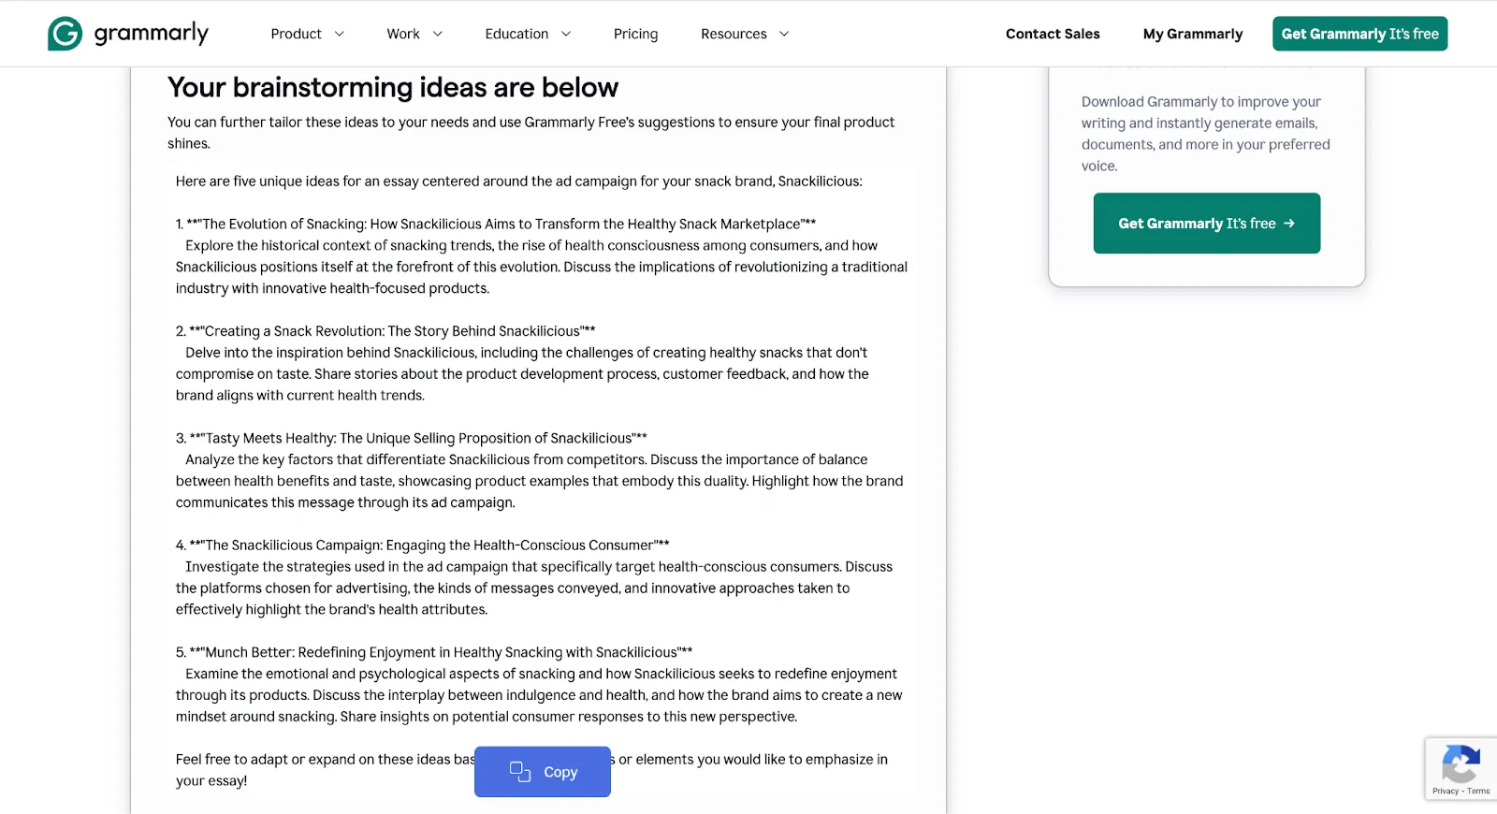Open reCAPTCHA Privacy link
Viewport: 1497px width, 814px height.
(x=1445, y=792)
